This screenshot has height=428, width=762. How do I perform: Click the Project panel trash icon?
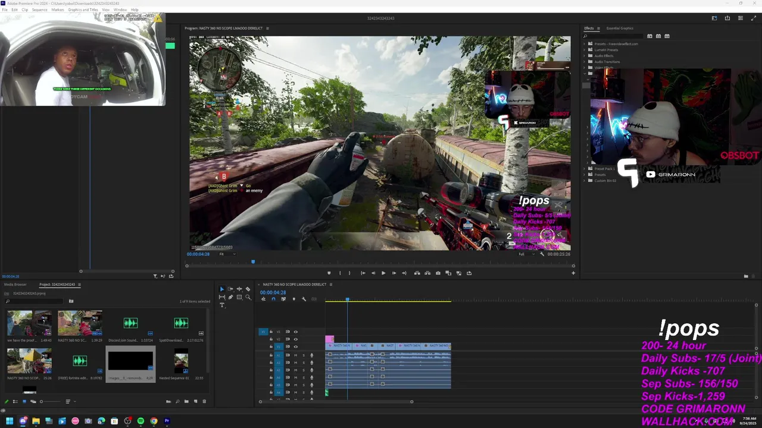[204, 401]
